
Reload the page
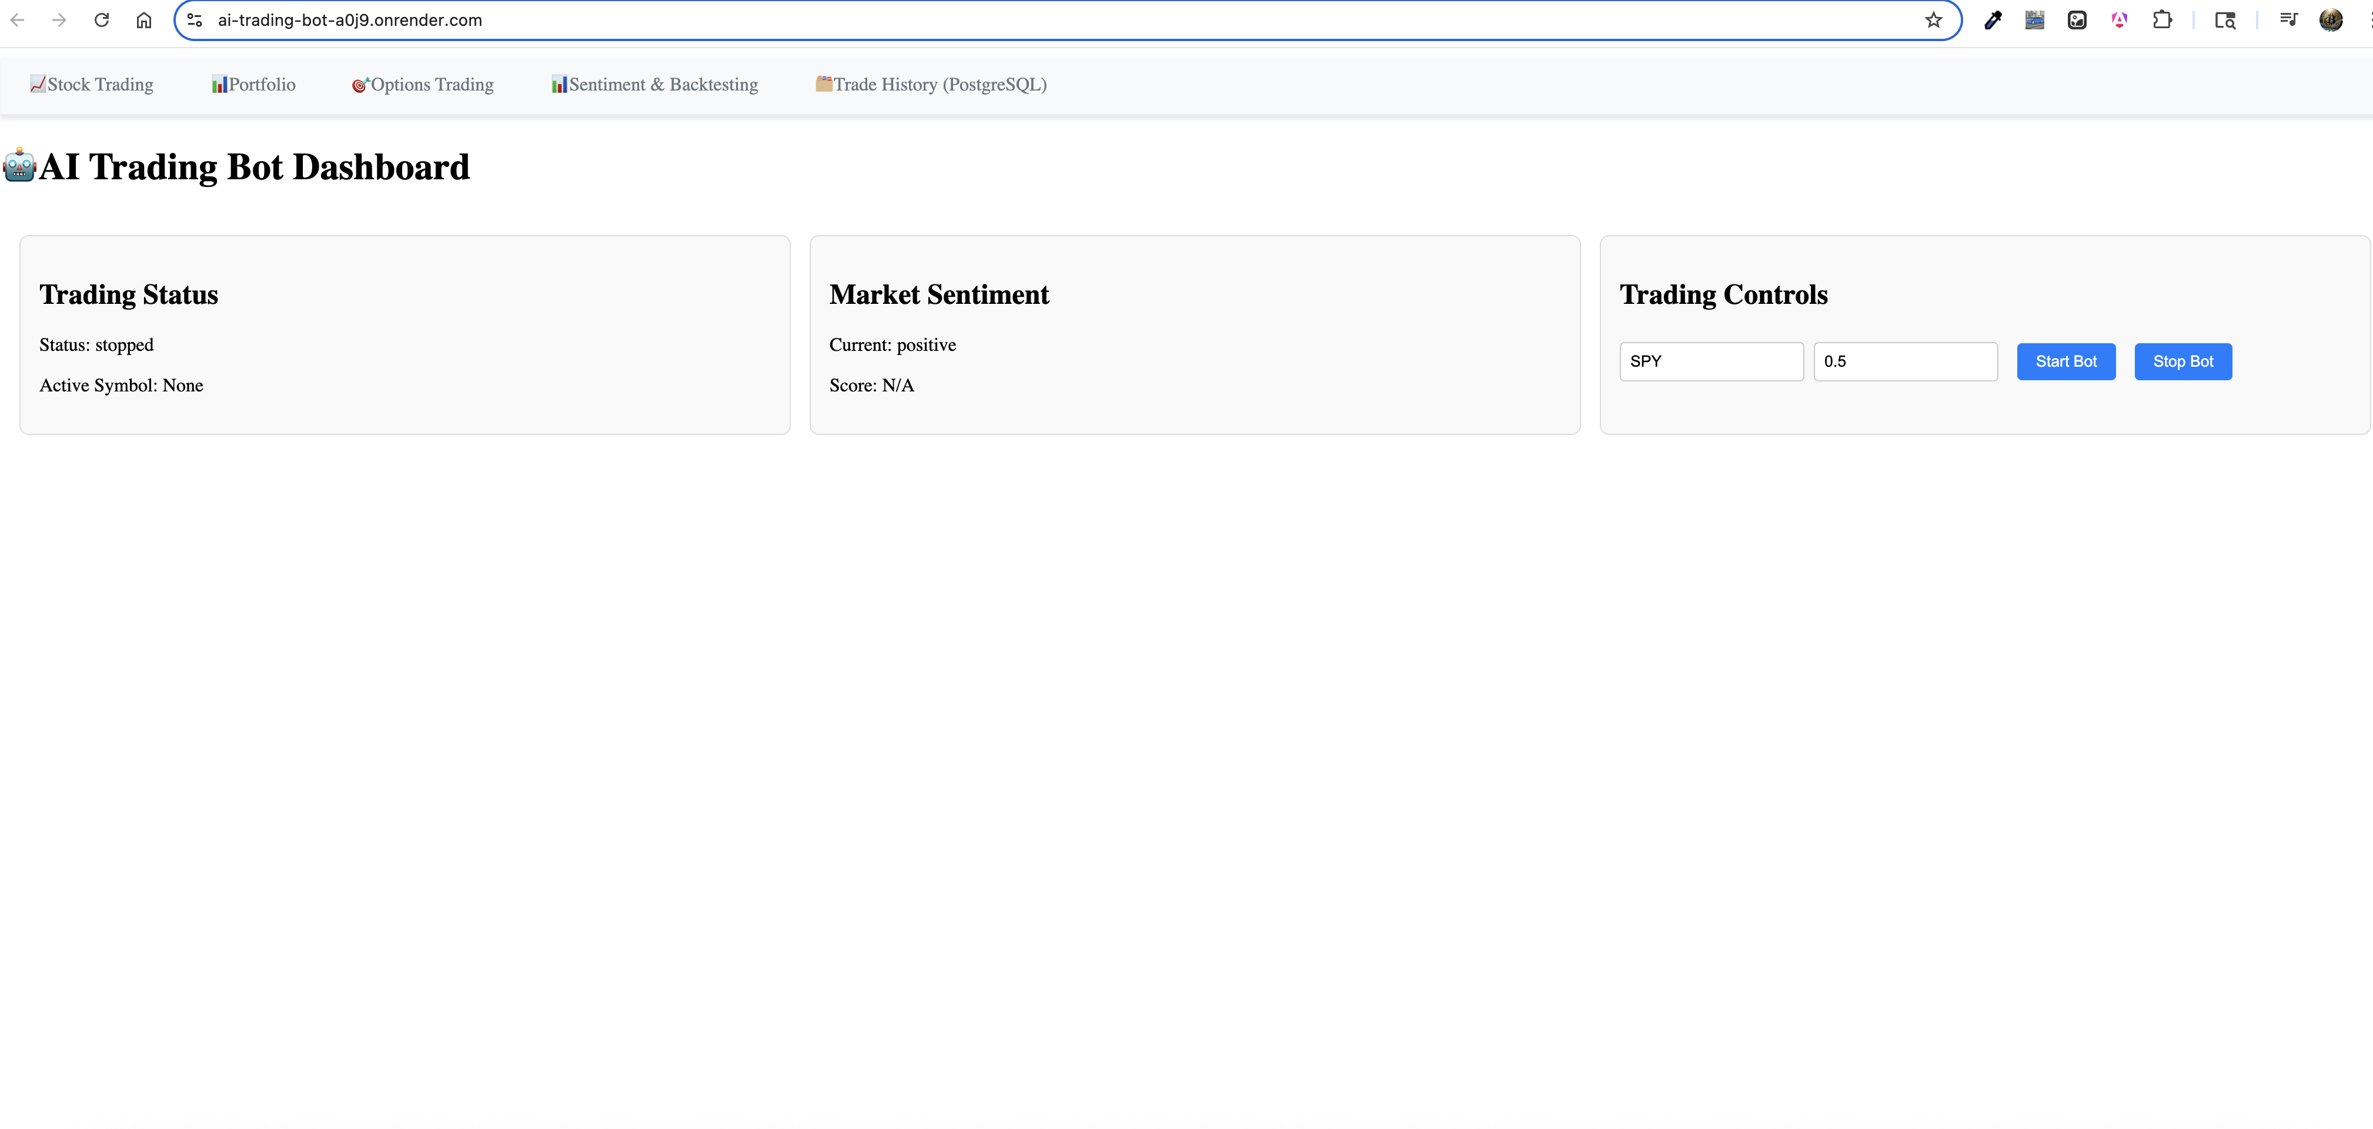click(x=101, y=20)
